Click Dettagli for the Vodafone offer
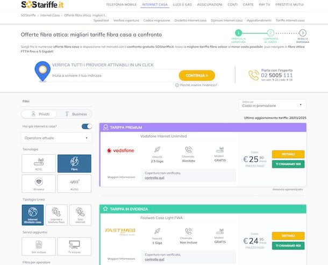The image size is (328, 265). point(288,154)
